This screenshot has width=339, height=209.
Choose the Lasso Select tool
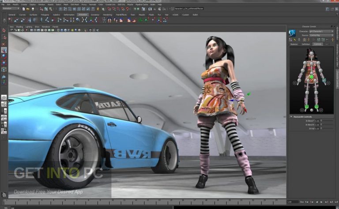click(x=4, y=37)
